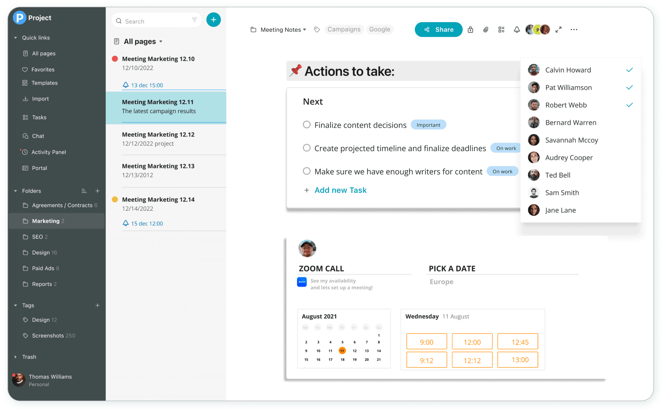Create a new page with the teal plus button
This screenshot has height=411, width=663.
pos(213,20)
